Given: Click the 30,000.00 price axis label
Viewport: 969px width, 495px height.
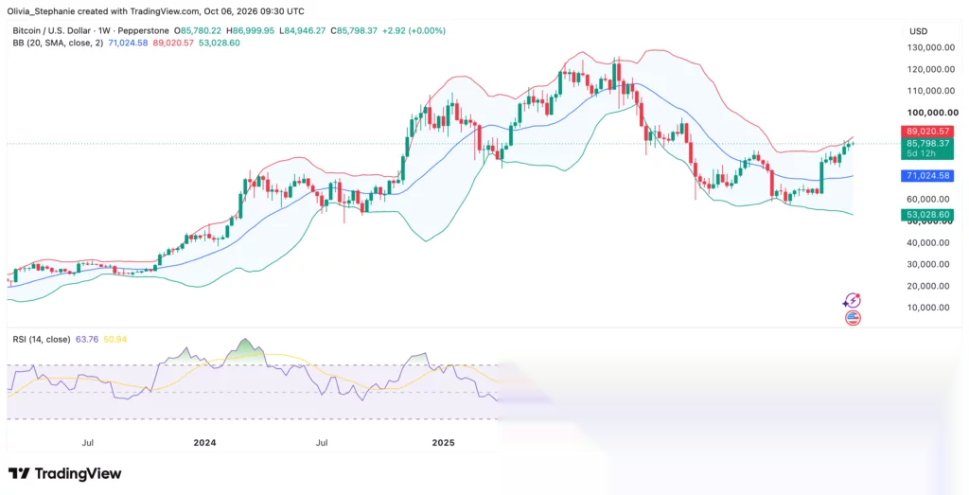Looking at the screenshot, I should pyautogui.click(x=927, y=264).
